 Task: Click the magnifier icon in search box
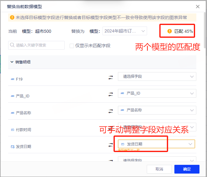click(x=12, y=45)
